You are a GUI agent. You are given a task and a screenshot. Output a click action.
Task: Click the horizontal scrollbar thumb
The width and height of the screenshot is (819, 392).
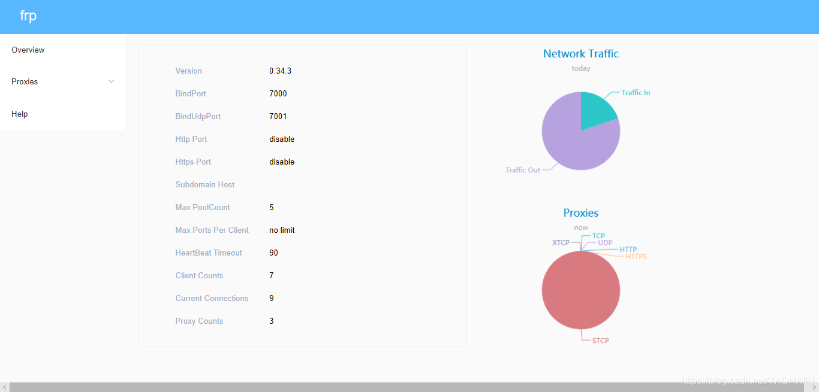(407, 387)
